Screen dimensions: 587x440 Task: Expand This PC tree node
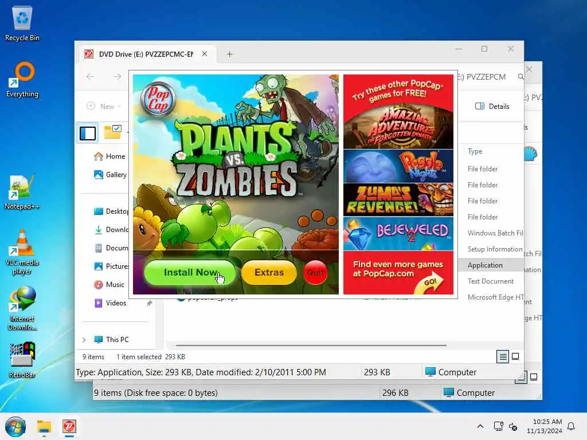point(84,340)
